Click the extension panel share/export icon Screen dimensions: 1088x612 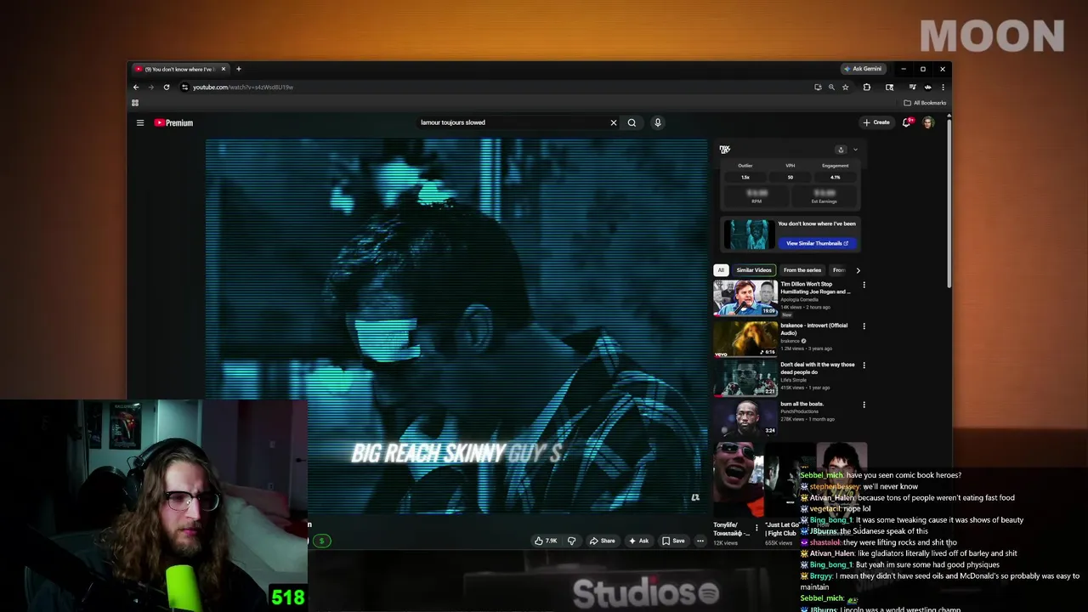point(841,150)
